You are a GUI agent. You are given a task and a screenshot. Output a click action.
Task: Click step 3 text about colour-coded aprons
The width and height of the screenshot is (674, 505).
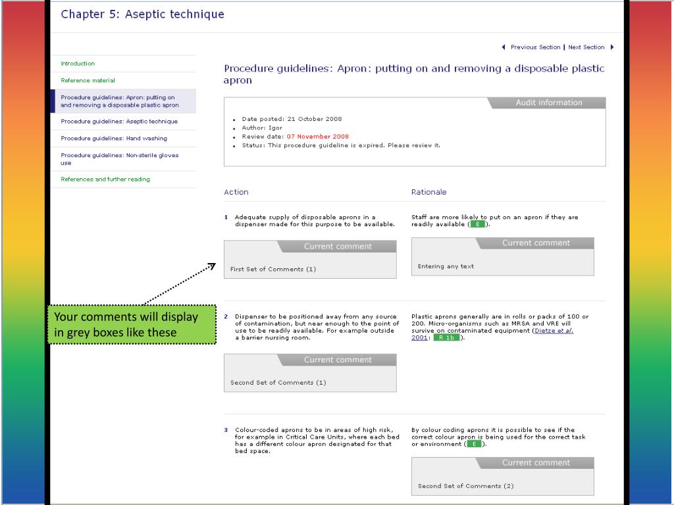(x=317, y=441)
